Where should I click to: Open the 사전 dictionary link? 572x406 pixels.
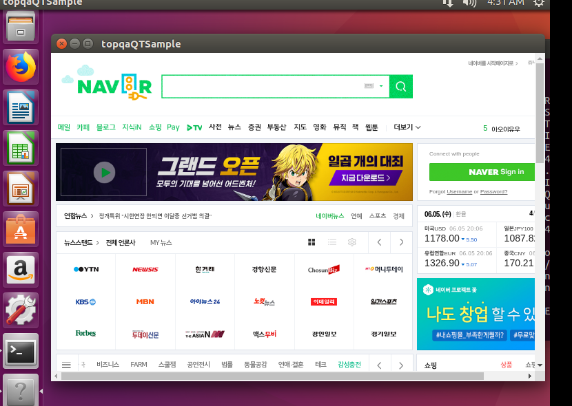click(215, 127)
